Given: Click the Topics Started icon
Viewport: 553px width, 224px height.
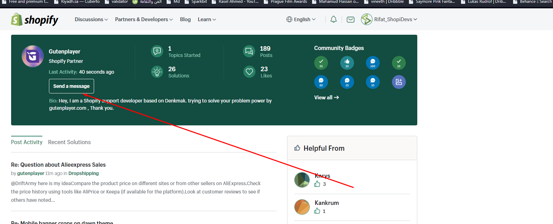Looking at the screenshot, I should 157,51.
